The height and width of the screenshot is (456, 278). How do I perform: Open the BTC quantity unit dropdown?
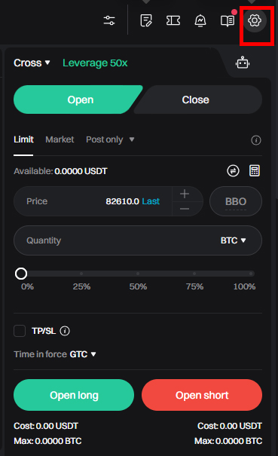click(234, 240)
